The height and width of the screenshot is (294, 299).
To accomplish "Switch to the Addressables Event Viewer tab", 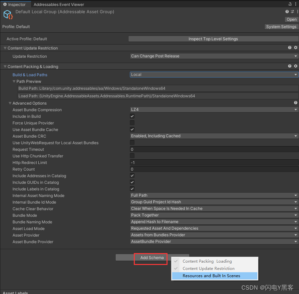I will (58, 4).
